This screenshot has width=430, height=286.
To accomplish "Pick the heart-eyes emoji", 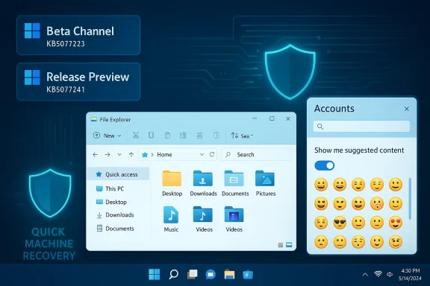I will [396, 223].
